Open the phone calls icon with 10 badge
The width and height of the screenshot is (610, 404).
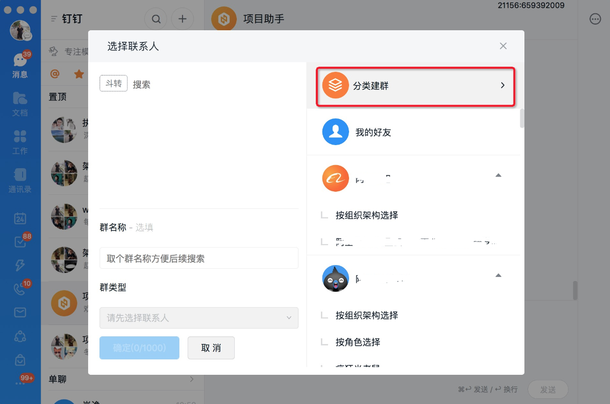click(x=20, y=289)
